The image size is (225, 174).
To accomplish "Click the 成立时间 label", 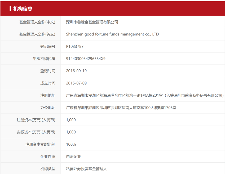I will coord(48,83).
